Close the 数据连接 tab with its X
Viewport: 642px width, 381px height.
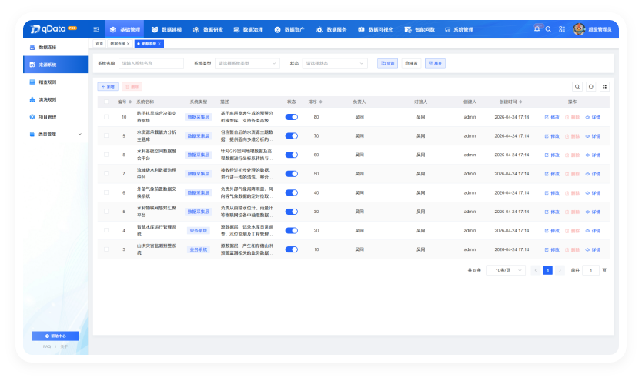click(x=128, y=44)
